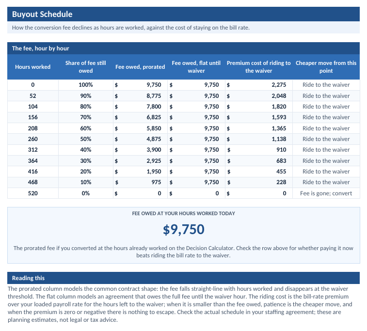Image resolution: width=367 pixels, height=331 pixels.
Task: Select the hours worked cell '416'
Action: pos(33,172)
